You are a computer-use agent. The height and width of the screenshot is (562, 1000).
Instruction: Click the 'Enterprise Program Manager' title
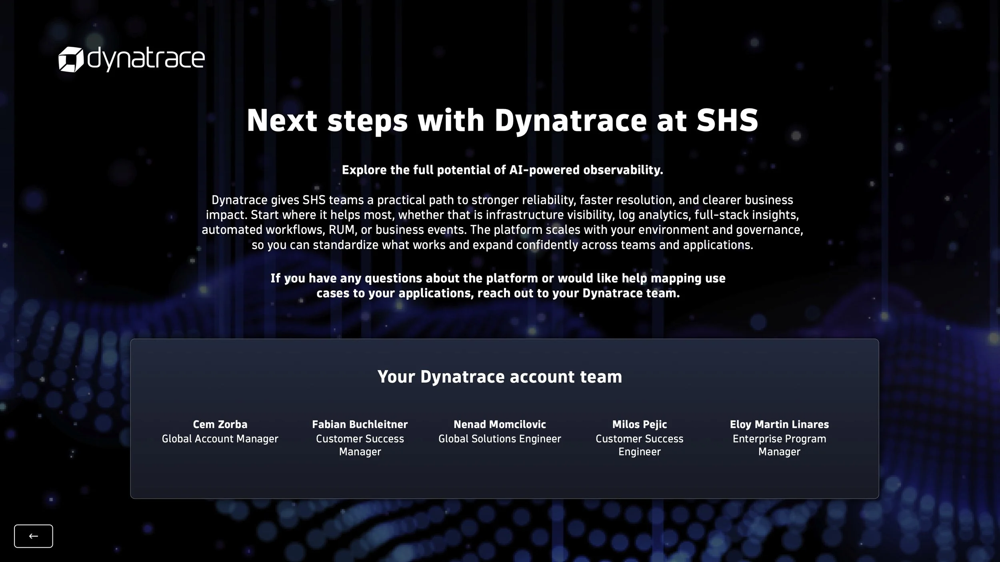pyautogui.click(x=779, y=445)
